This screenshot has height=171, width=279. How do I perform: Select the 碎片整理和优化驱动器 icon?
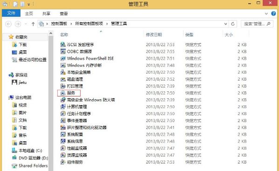63,127
